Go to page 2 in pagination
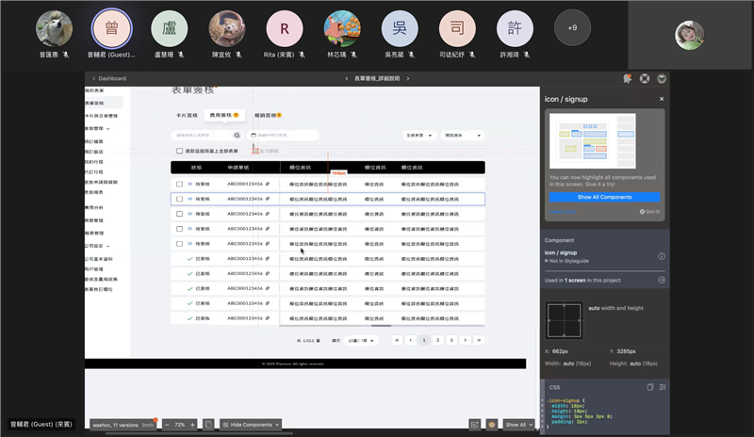Screen dimensions: 754x437 (438, 340)
